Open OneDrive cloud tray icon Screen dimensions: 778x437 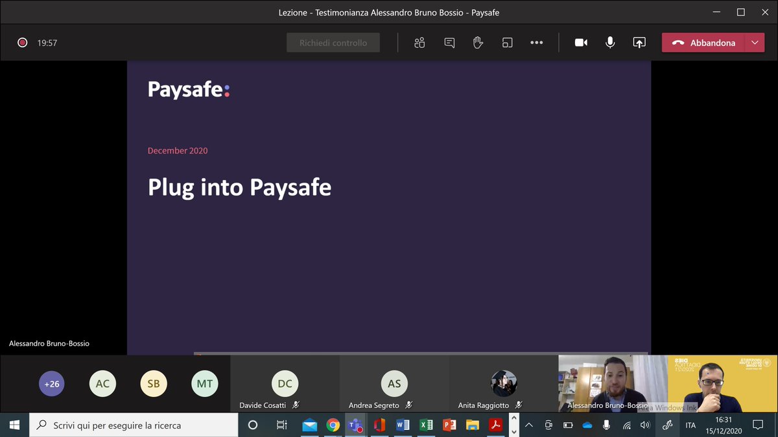[x=587, y=425]
